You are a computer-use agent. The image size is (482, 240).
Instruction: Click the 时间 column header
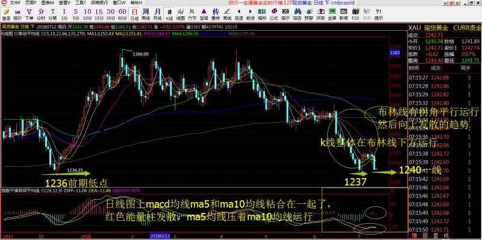click(x=414, y=67)
